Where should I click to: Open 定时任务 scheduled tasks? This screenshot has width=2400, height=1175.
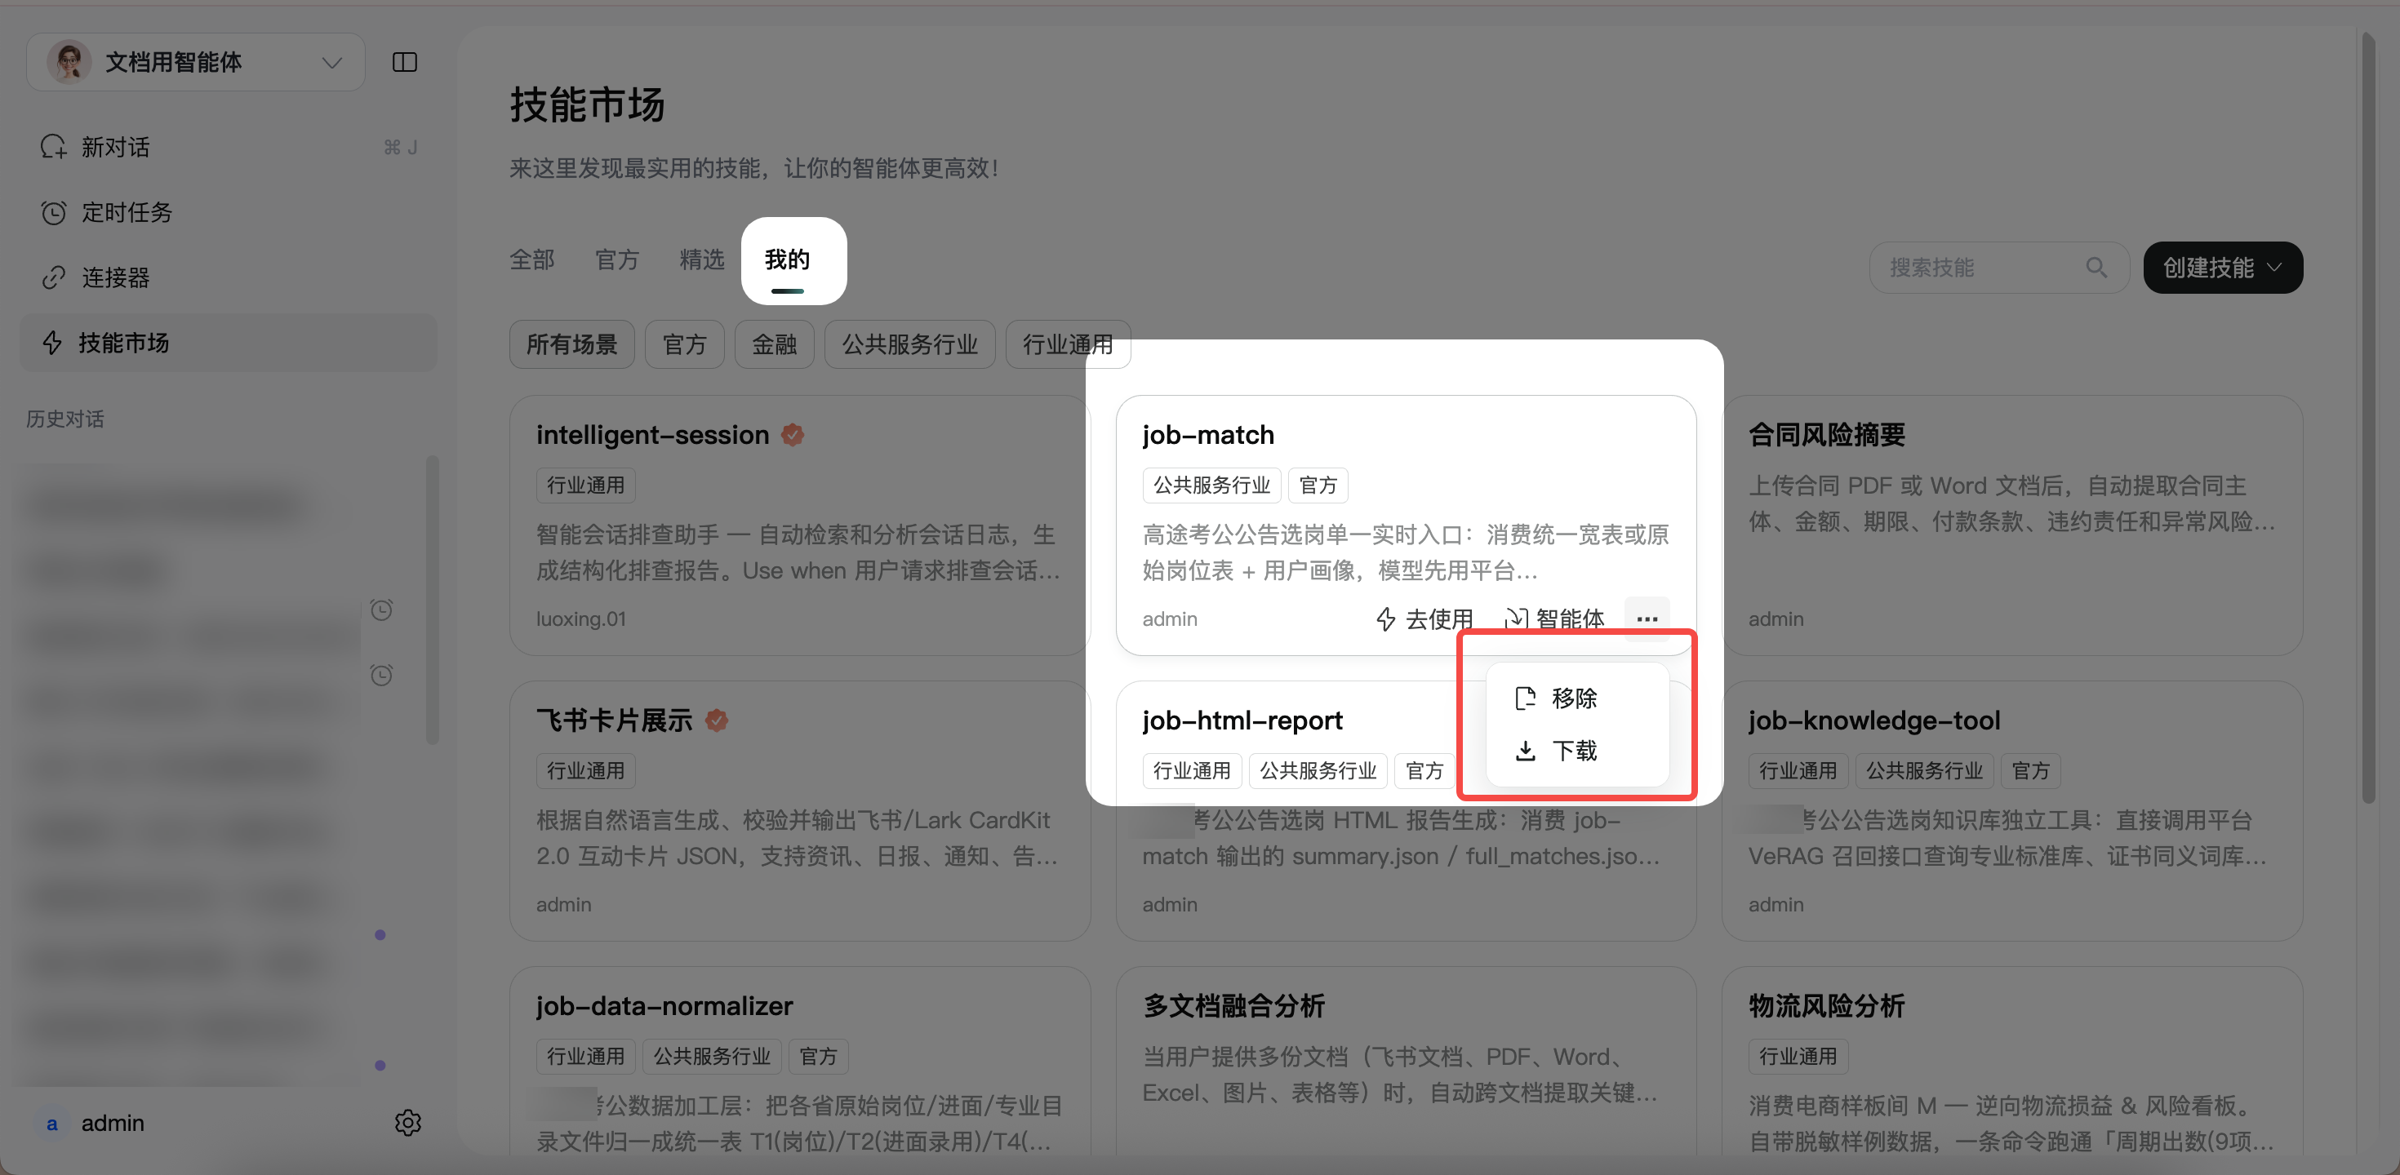click(229, 212)
